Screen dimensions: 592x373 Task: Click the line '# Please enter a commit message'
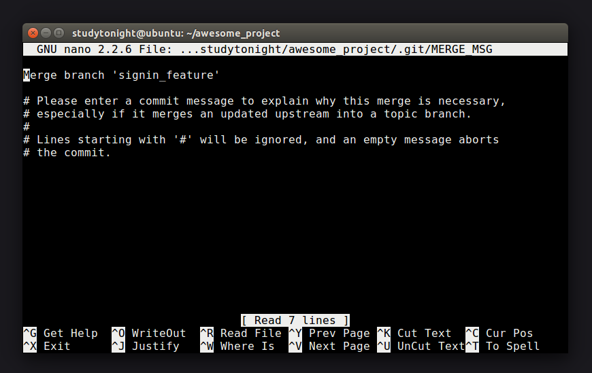click(x=264, y=101)
